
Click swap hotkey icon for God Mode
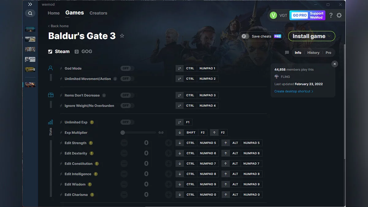coord(179,68)
